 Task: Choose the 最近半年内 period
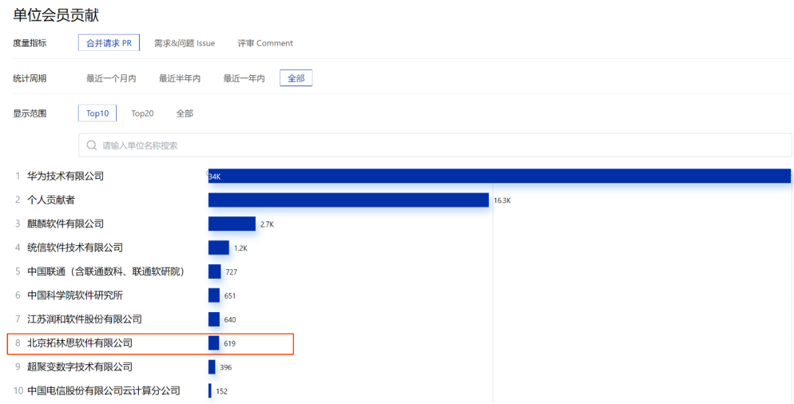coord(180,78)
